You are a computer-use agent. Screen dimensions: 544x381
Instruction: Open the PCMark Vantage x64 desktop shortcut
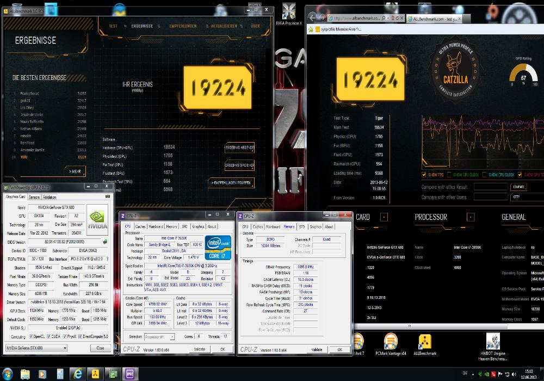(391, 344)
